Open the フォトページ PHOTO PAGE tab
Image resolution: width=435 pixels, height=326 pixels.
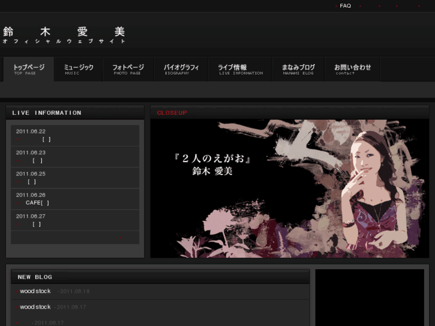click(x=128, y=69)
